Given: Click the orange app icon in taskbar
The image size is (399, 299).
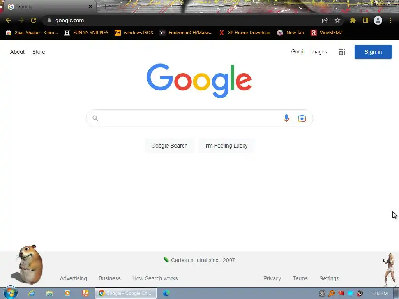Looking at the screenshot, I should pos(85,293).
